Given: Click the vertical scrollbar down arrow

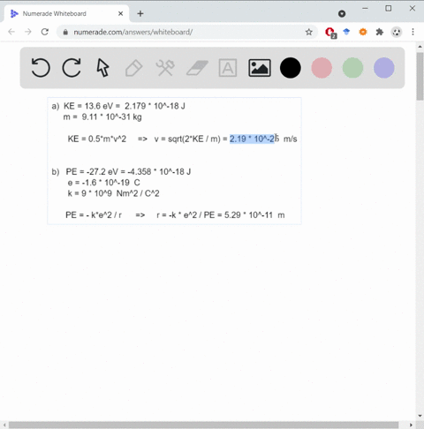Looking at the screenshot, I should [420, 416].
